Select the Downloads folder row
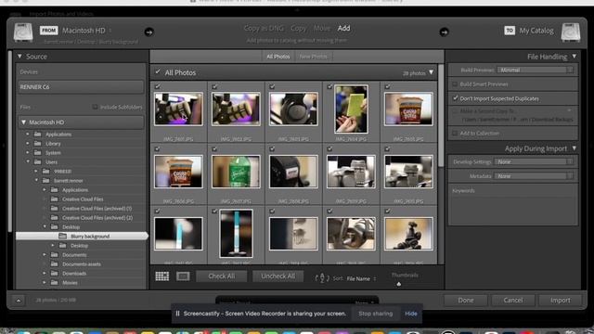The image size is (594, 334). pyautogui.click(x=81, y=274)
